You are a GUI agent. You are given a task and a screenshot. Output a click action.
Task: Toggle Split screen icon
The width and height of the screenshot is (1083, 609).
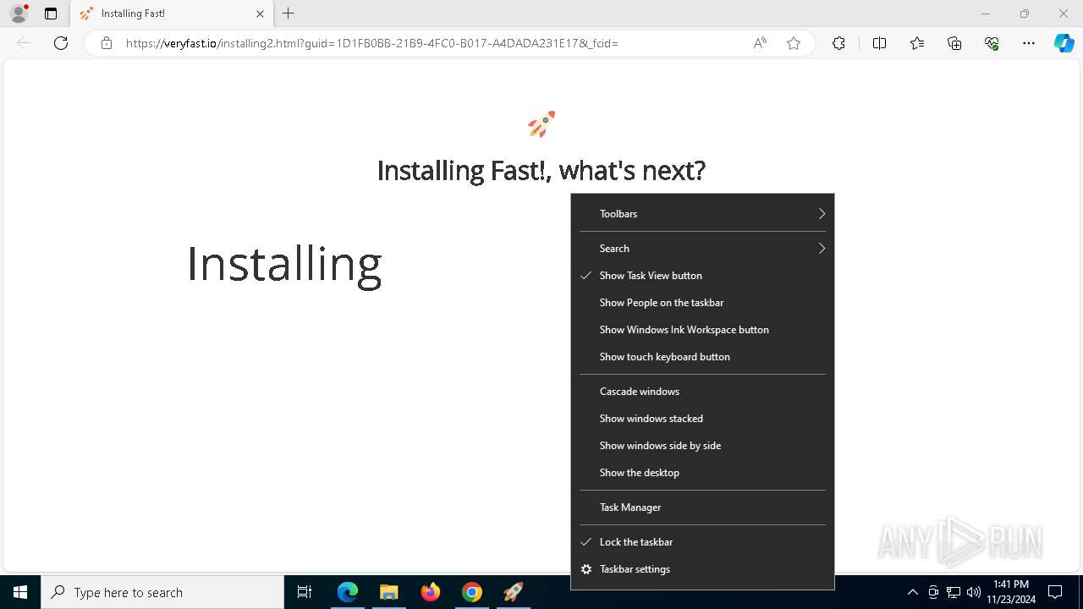[879, 43]
